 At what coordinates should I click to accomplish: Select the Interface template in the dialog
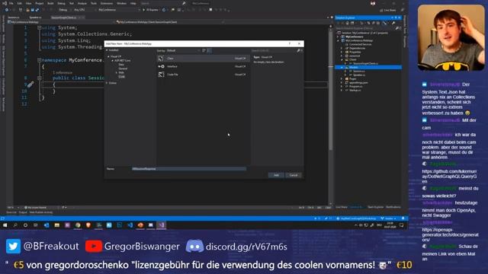point(203,66)
